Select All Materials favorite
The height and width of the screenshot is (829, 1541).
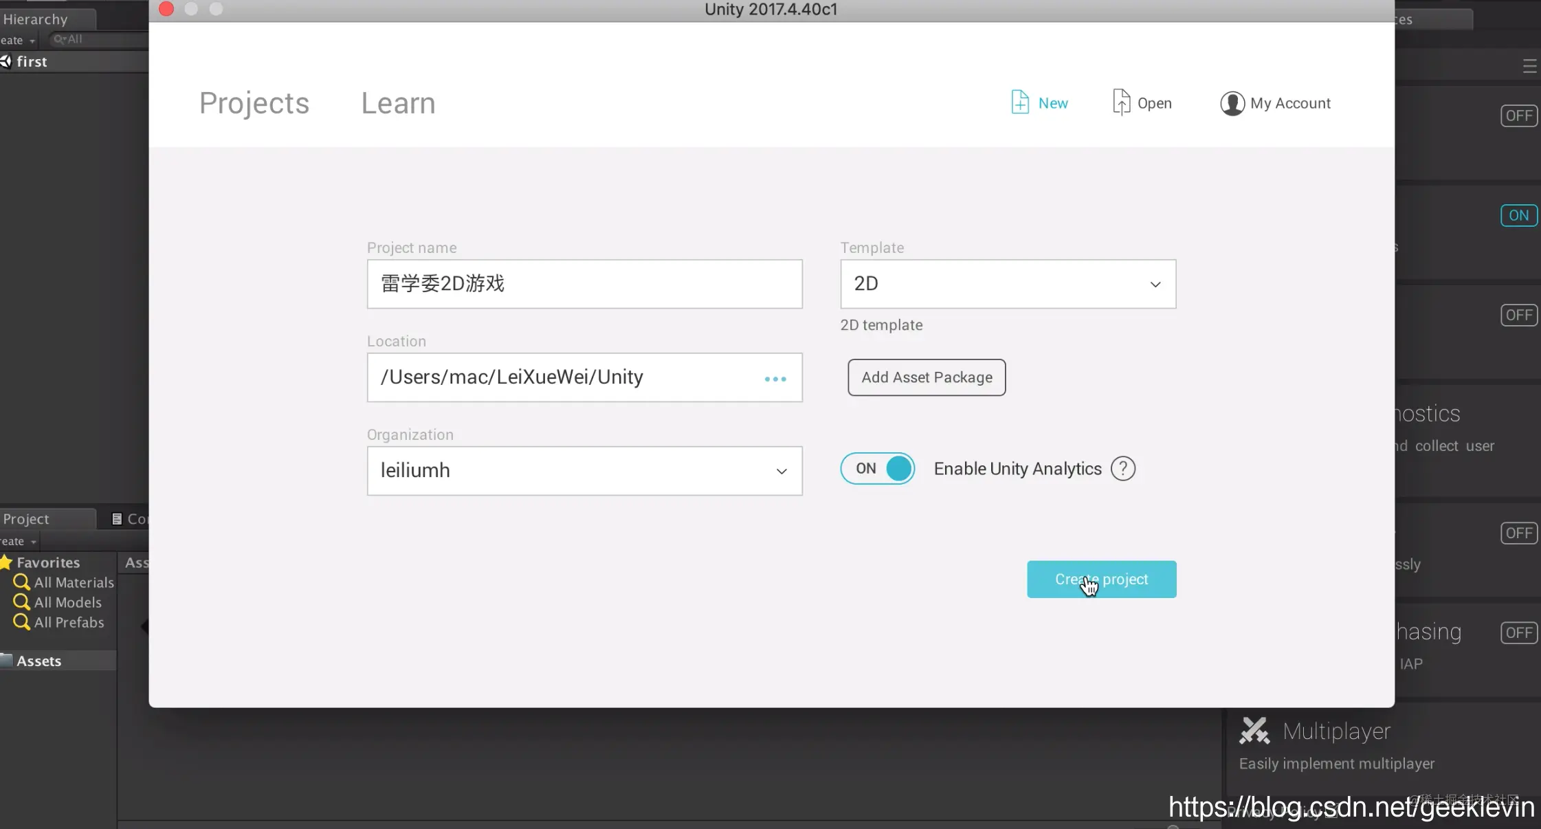(74, 582)
